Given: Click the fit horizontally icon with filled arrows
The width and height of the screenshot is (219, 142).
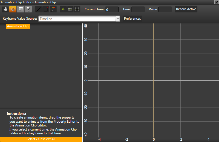Looking at the screenshot, I should click(x=70, y=9).
